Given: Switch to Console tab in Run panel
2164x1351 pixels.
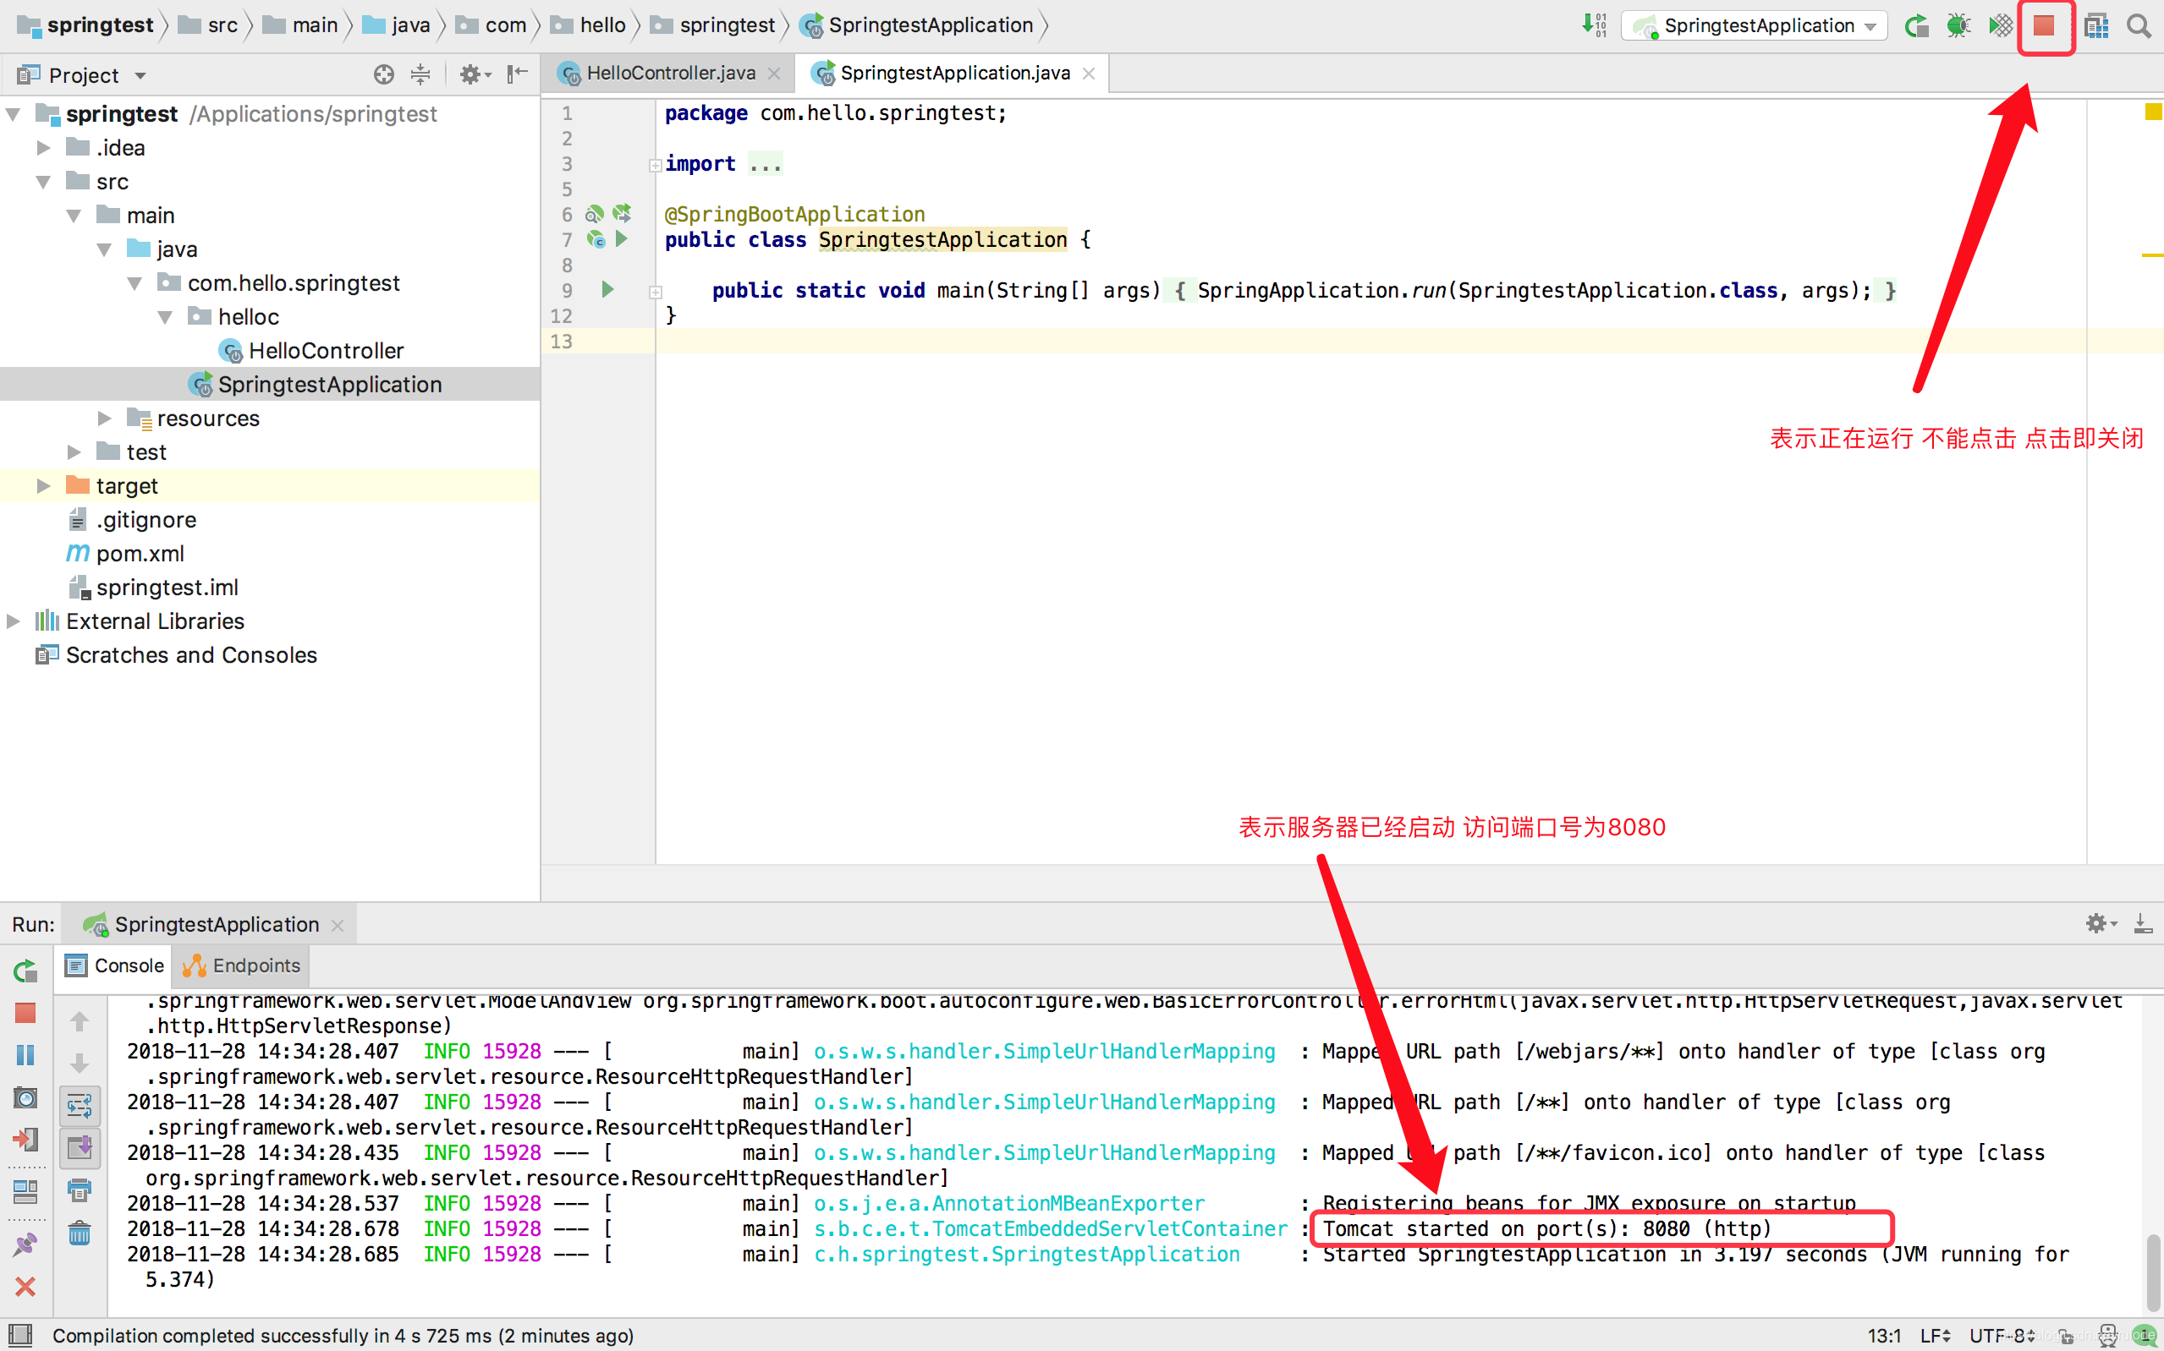Looking at the screenshot, I should tap(114, 965).
